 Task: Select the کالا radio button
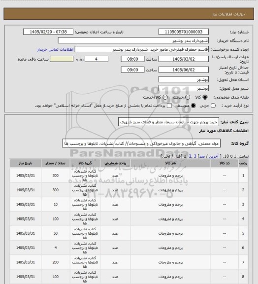click(205, 97)
